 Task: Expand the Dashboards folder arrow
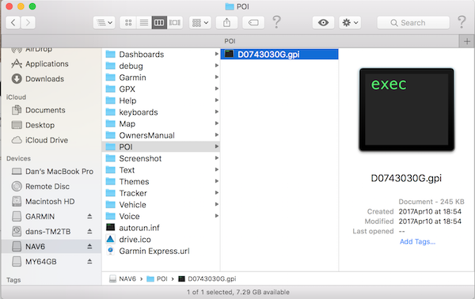217,54
